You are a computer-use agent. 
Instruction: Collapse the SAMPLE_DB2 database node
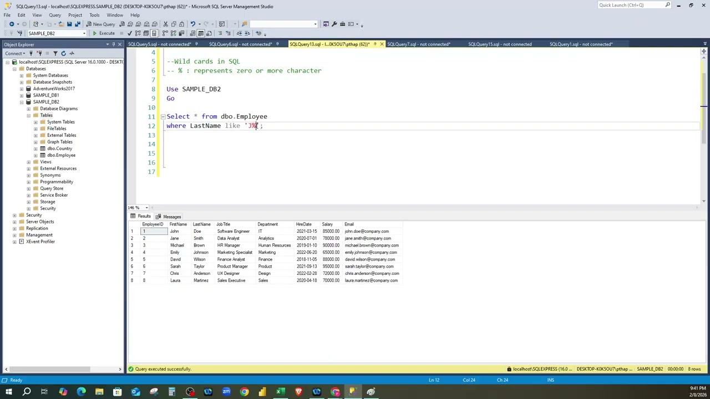(21, 102)
